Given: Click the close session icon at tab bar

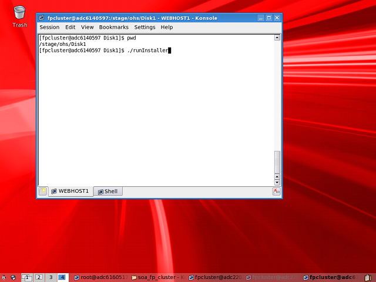Looking at the screenshot, I should coord(276,192).
